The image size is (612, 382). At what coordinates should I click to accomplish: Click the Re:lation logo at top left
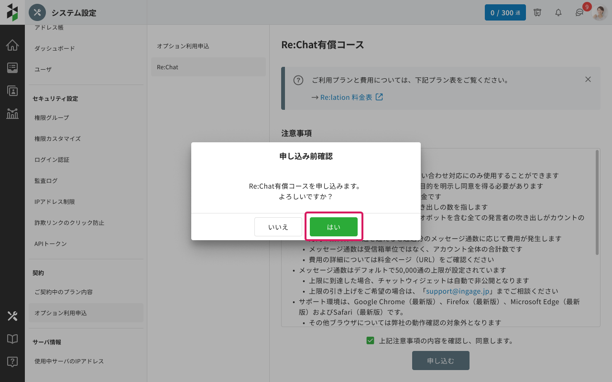point(12,12)
